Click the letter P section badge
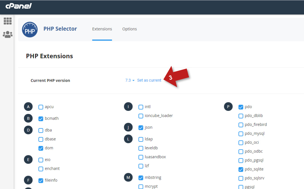 [228, 107]
